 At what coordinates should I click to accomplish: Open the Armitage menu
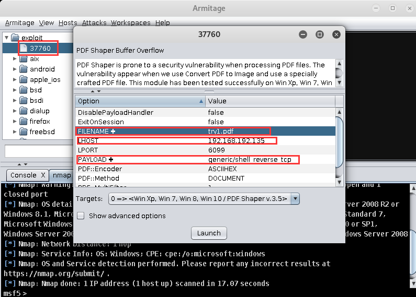(19, 23)
